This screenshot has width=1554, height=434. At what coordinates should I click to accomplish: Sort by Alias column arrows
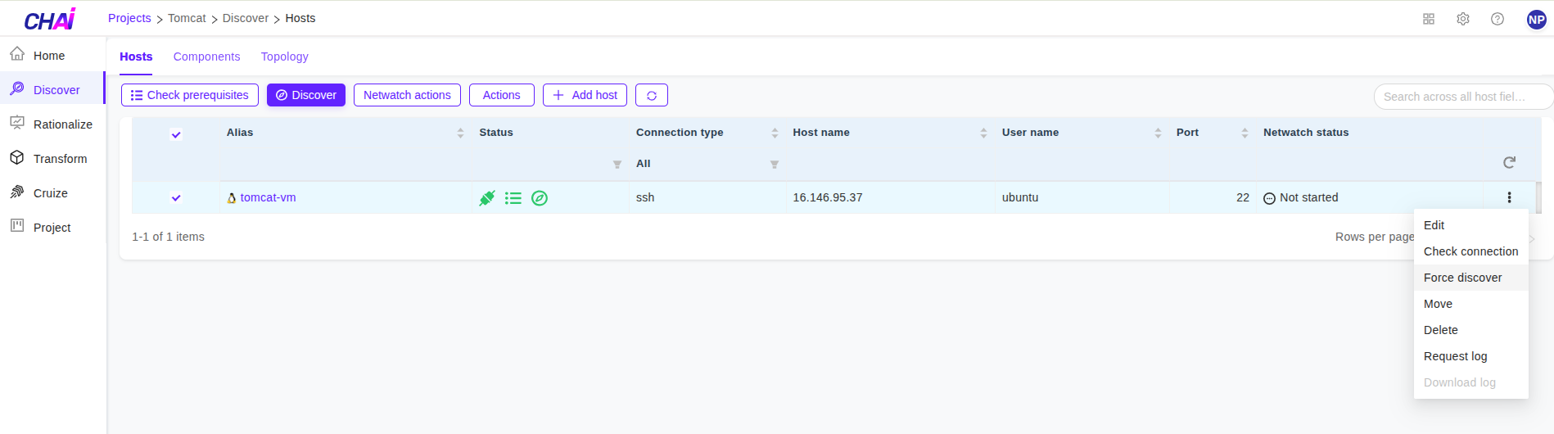click(x=460, y=133)
